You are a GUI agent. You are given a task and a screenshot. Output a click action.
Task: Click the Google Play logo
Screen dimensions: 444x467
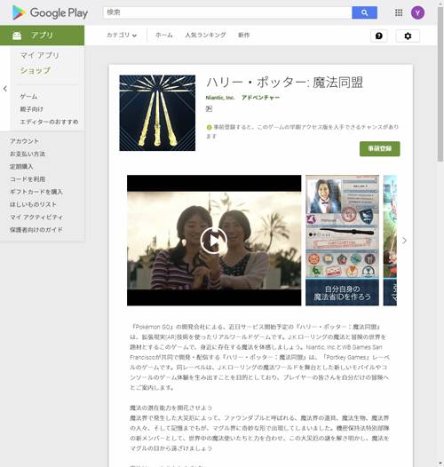[50, 13]
